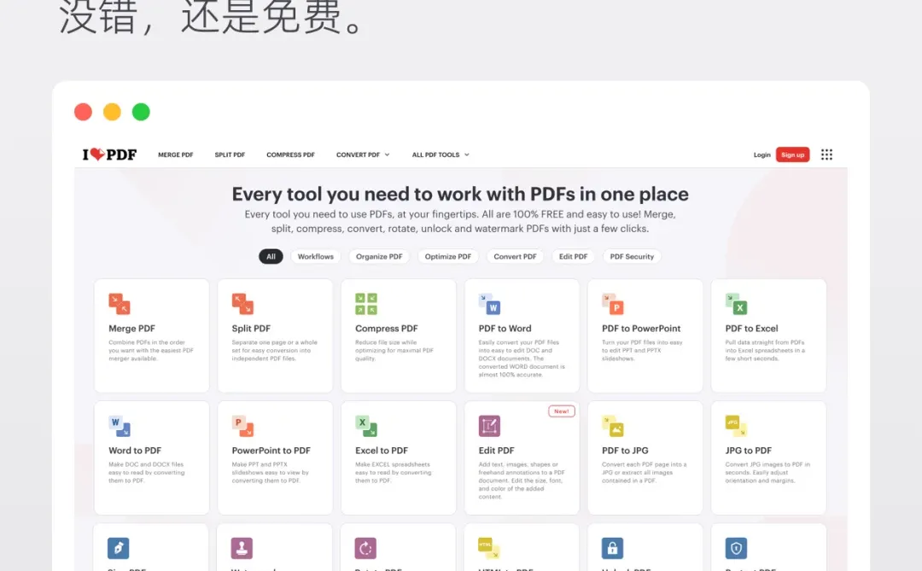Click the yellow HTML to PDF icon
The width and height of the screenshot is (922, 571).
click(x=488, y=548)
